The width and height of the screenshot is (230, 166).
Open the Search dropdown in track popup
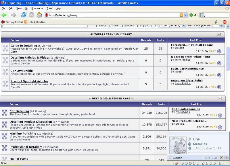176,158
